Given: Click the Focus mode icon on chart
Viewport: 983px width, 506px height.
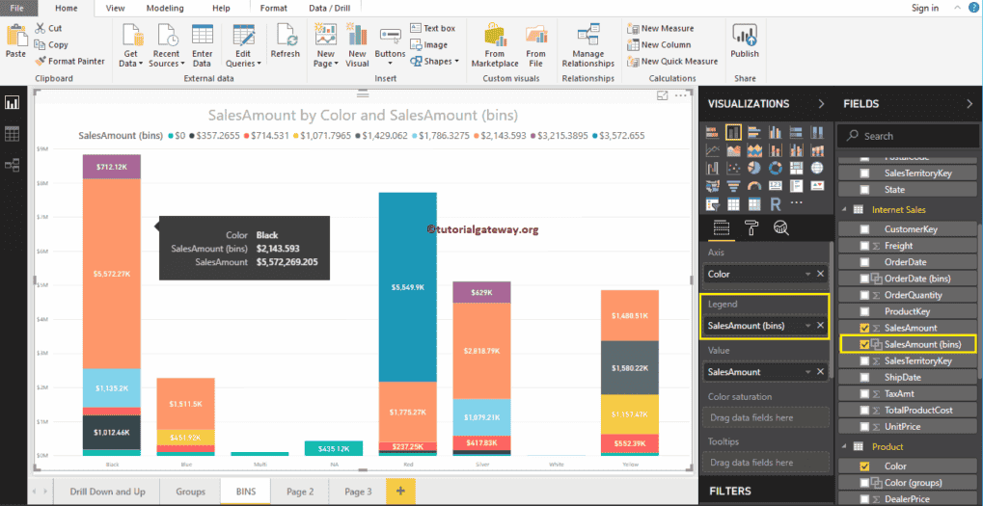Looking at the screenshot, I should pos(662,95).
